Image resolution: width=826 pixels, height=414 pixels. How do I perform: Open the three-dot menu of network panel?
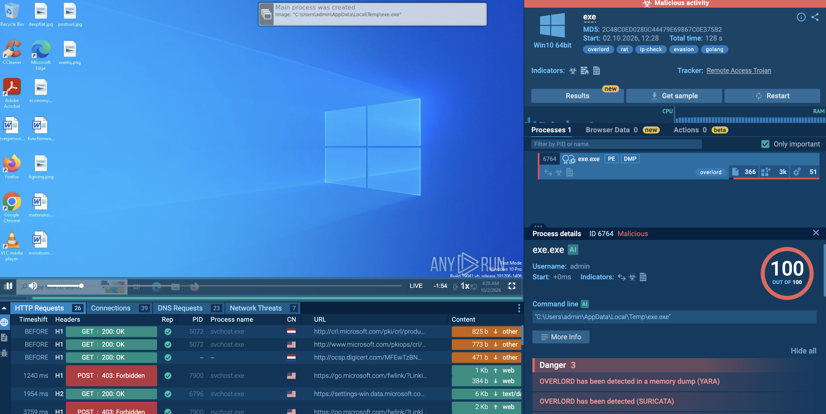[519, 308]
